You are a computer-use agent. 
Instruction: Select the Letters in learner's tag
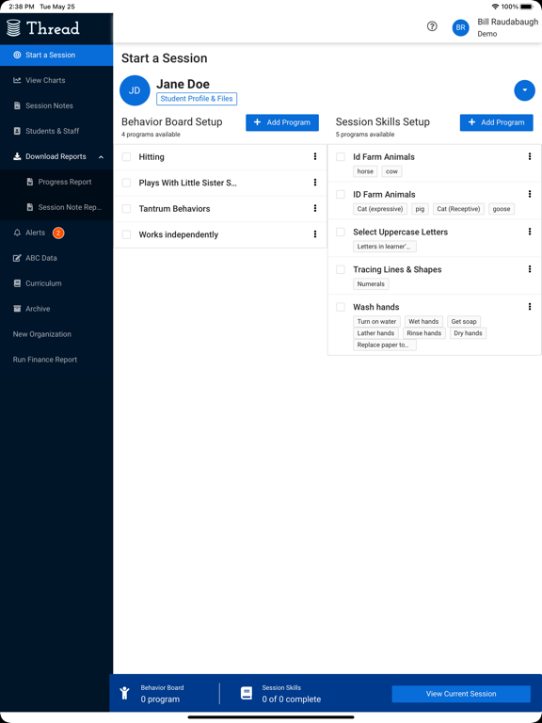[384, 247]
